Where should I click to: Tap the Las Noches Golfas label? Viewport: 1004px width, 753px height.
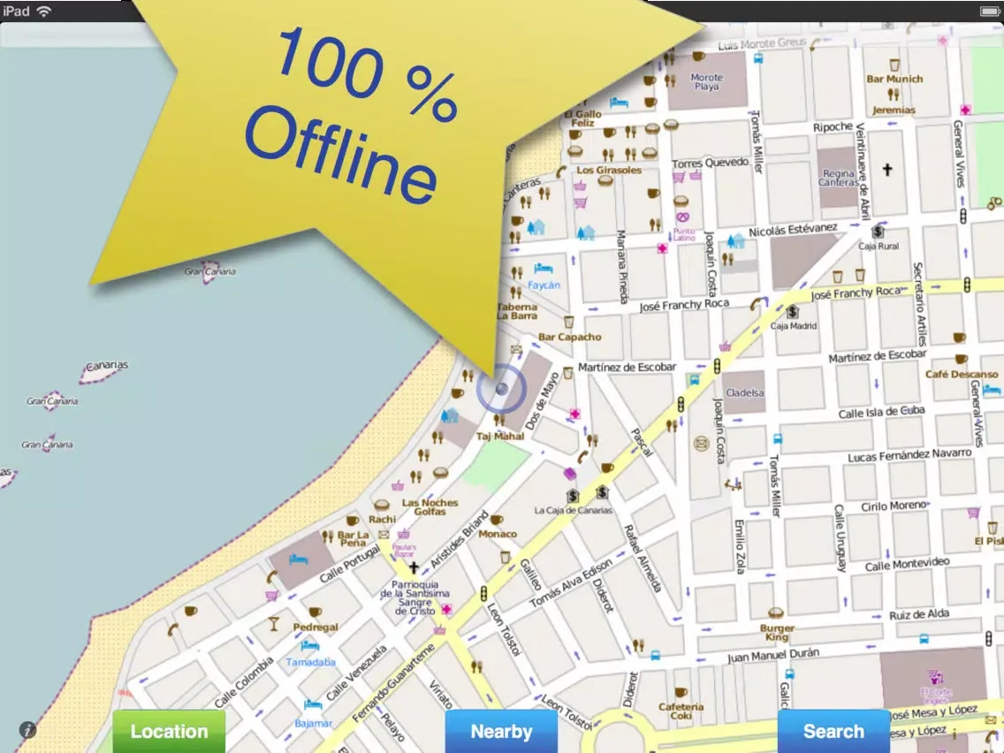(430, 507)
